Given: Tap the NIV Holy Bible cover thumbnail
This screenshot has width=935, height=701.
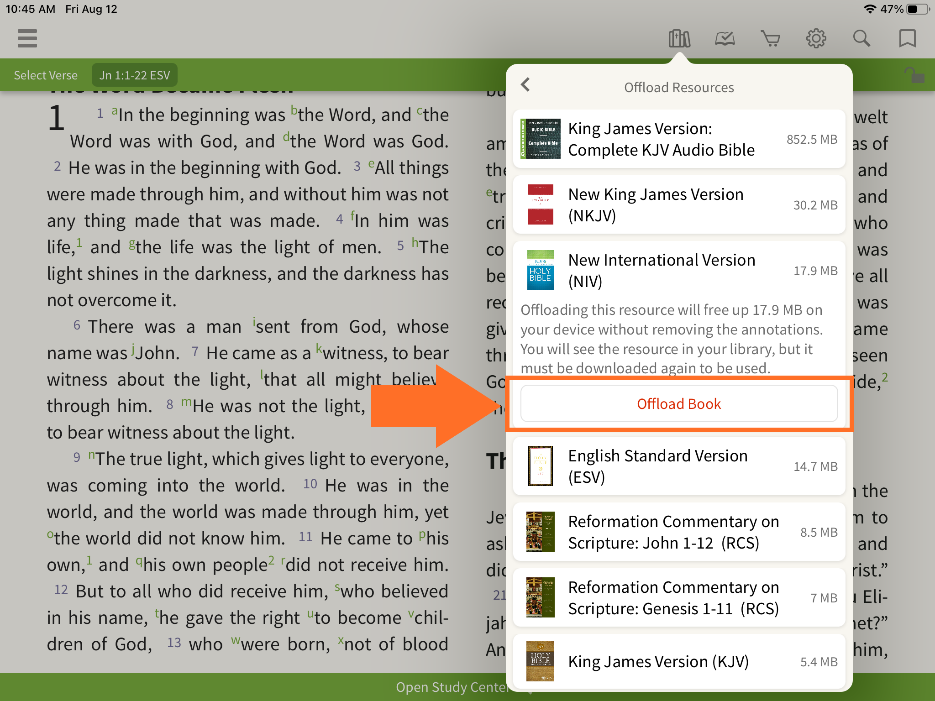Looking at the screenshot, I should tap(541, 270).
